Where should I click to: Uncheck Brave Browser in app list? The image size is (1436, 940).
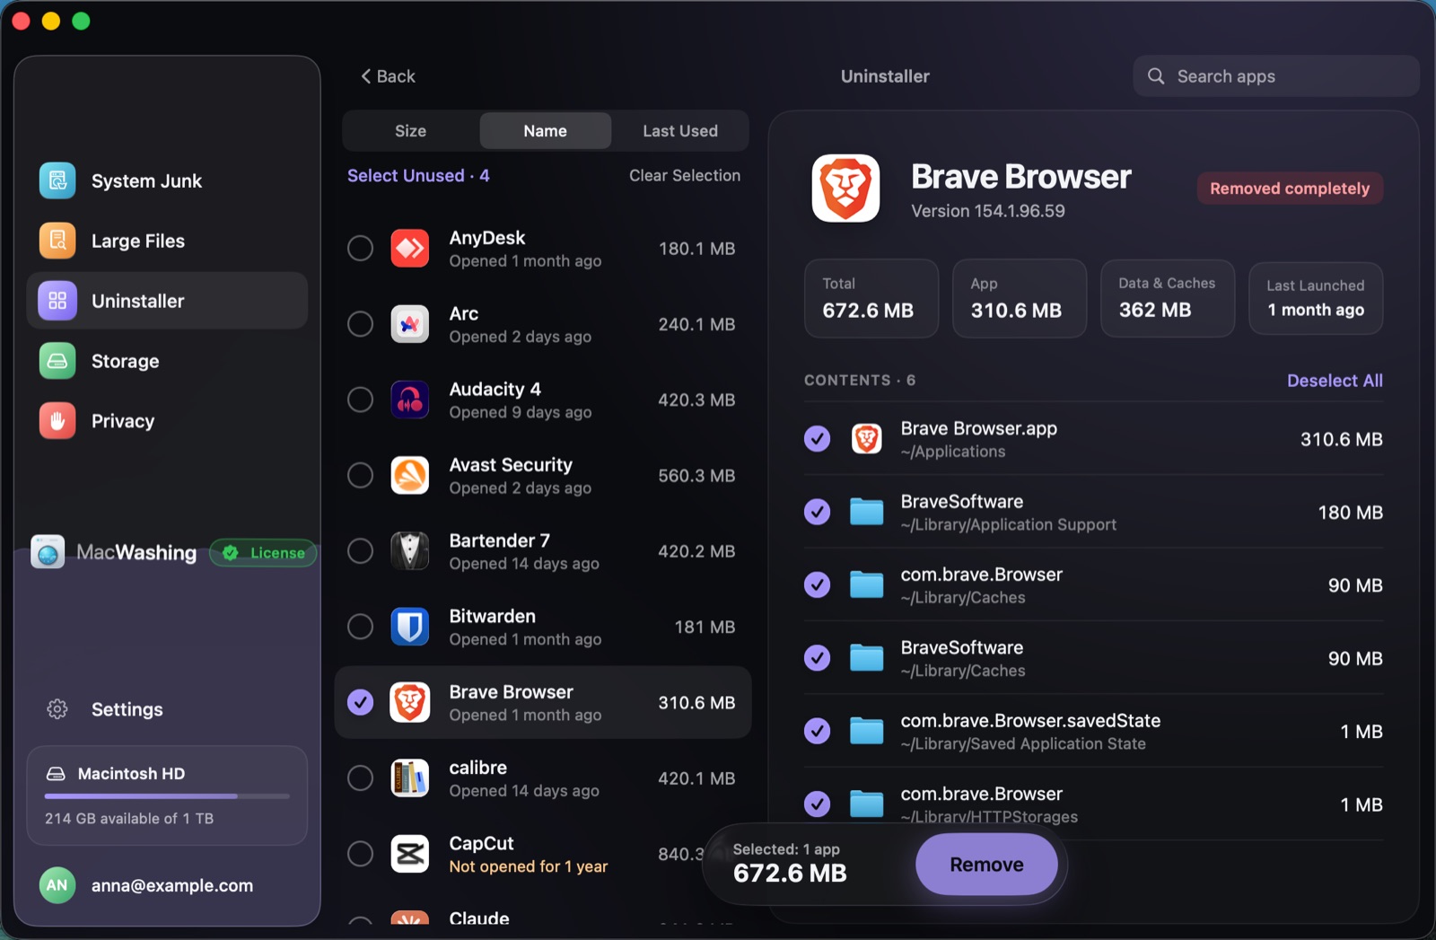click(x=360, y=702)
